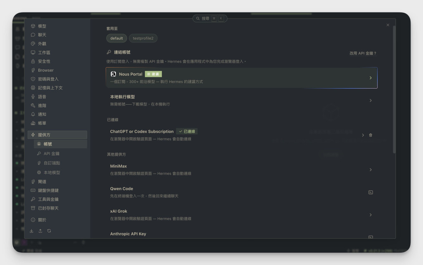Open the xAI Grok provider chevron
Image resolution: width=423 pixels, height=265 pixels.
(x=371, y=215)
